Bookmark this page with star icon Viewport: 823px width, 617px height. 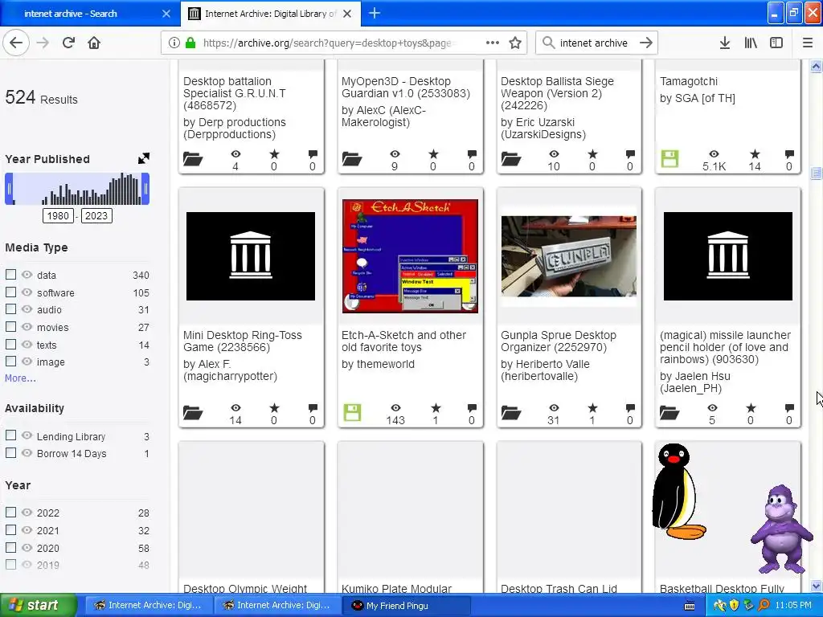515,43
